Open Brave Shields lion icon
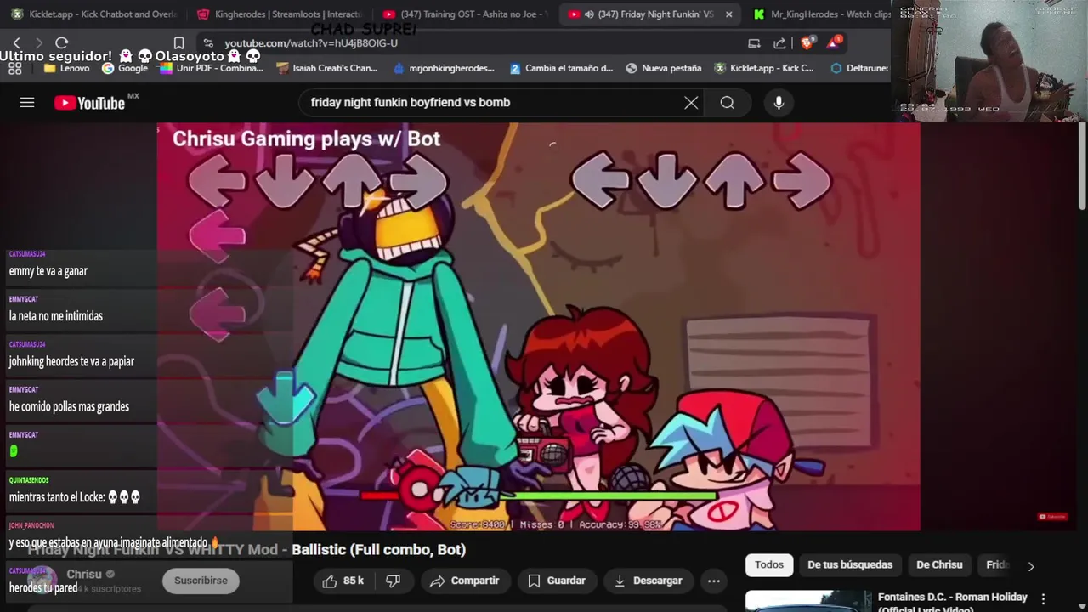 (807, 42)
